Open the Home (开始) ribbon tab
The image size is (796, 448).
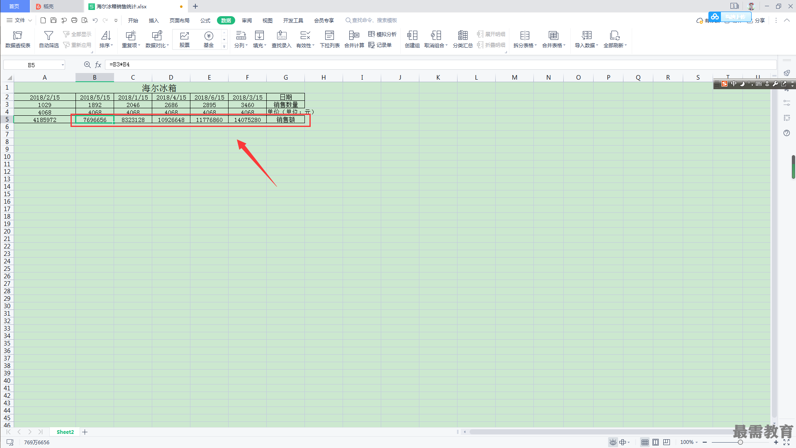click(x=133, y=20)
